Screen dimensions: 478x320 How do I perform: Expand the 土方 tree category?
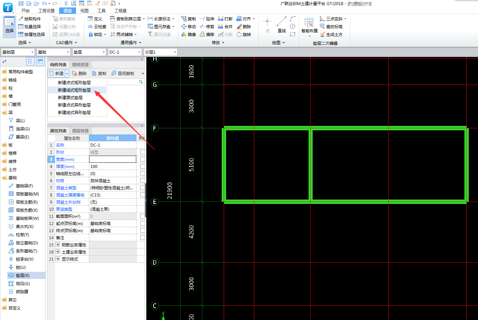[4, 169]
